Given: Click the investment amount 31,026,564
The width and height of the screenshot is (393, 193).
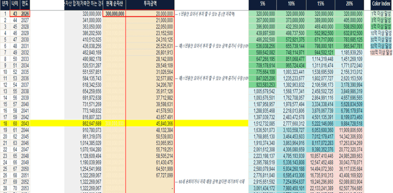Looking at the screenshot, I should click(150, 72).
